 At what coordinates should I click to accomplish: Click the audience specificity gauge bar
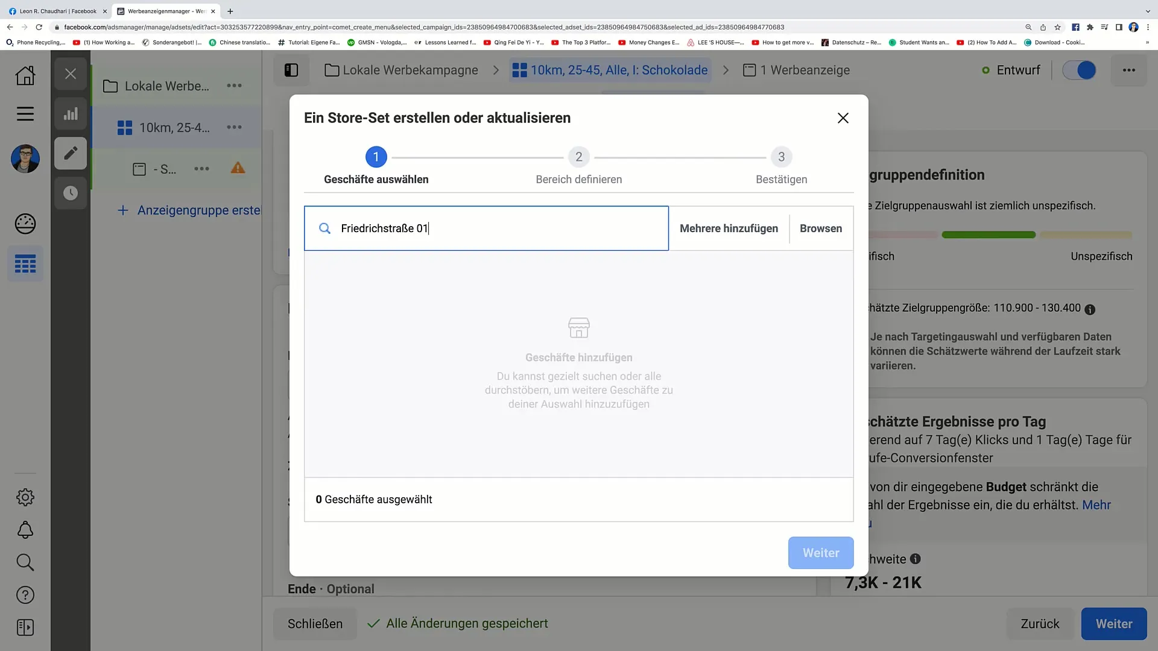pyautogui.click(x=1001, y=235)
